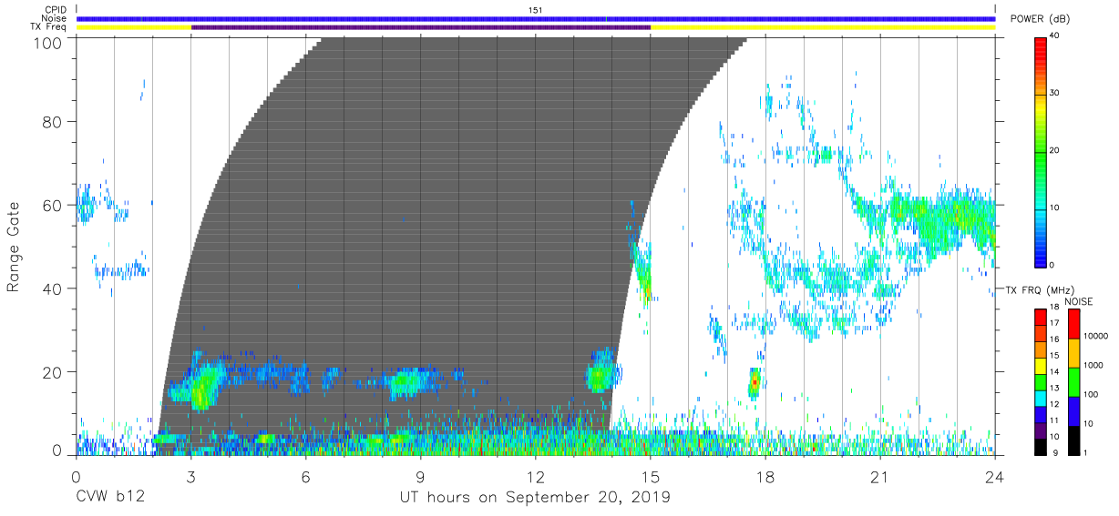The width and height of the screenshot is (1119, 516).
Task: Click the strong red echo near 17.7 UT, gate 18
Action: point(754,383)
